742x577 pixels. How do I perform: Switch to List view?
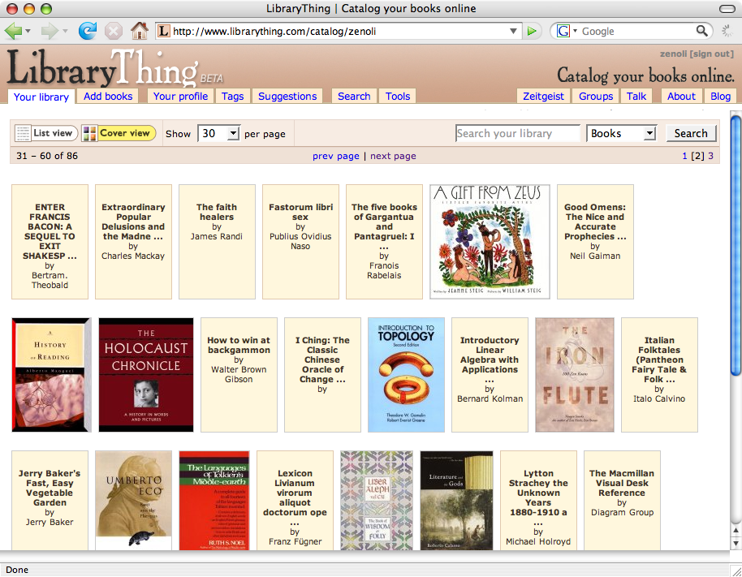pos(45,133)
